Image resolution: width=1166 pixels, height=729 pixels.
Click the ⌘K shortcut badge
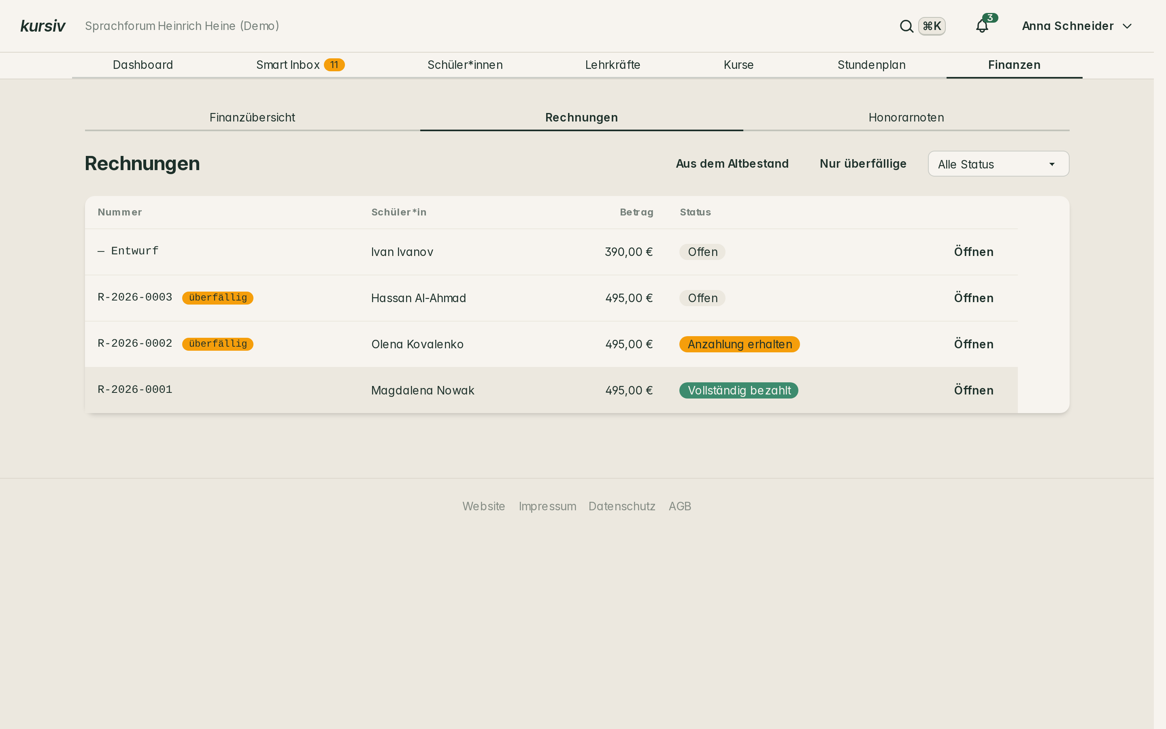[932, 26]
